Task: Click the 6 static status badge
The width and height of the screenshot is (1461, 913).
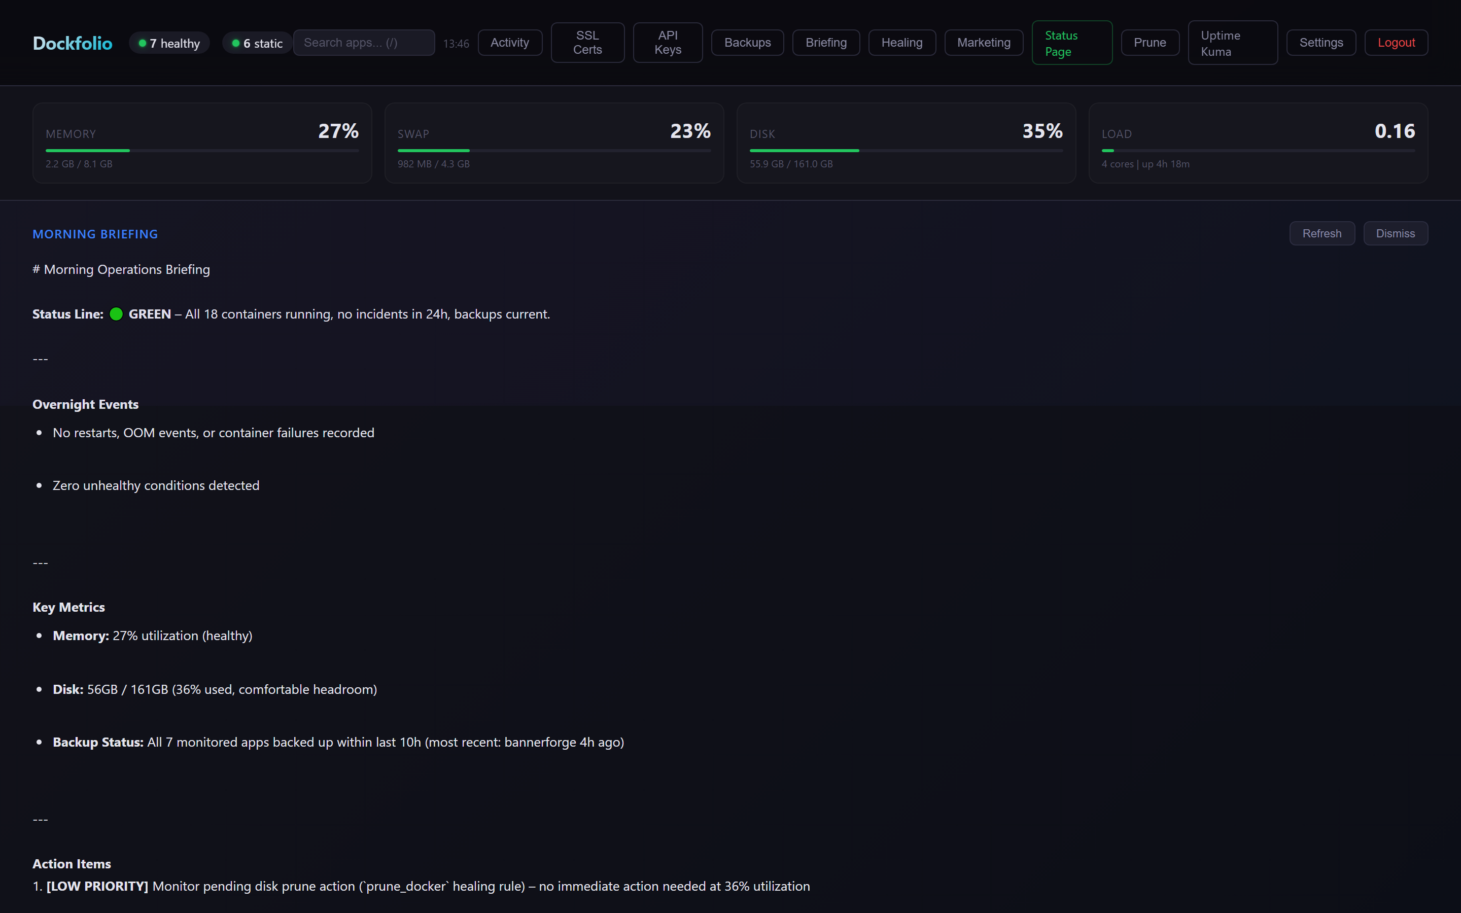Action: (257, 43)
